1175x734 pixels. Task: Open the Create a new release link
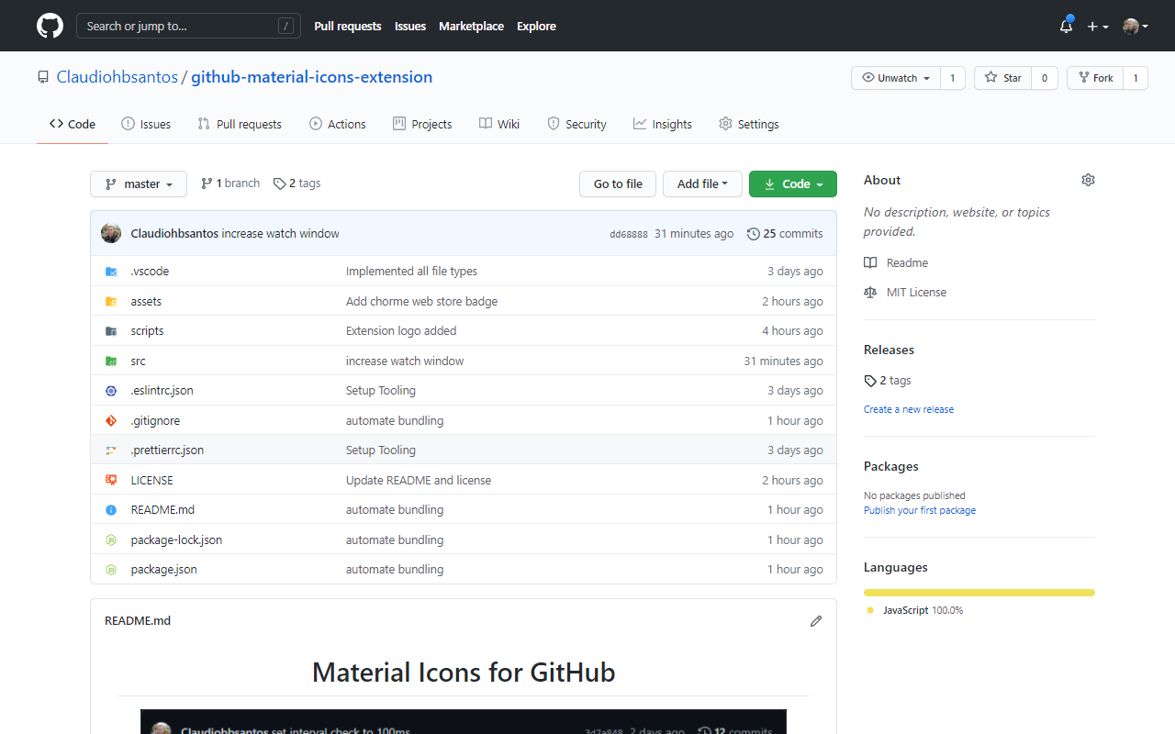click(x=908, y=409)
